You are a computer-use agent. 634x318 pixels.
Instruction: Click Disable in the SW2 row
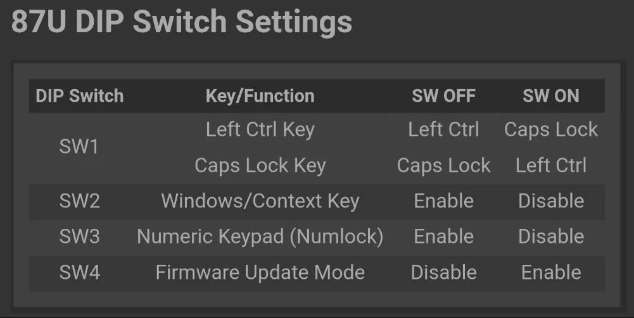coord(551,201)
